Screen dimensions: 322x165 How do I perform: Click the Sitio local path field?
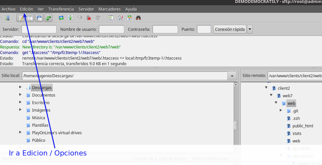click(125, 76)
